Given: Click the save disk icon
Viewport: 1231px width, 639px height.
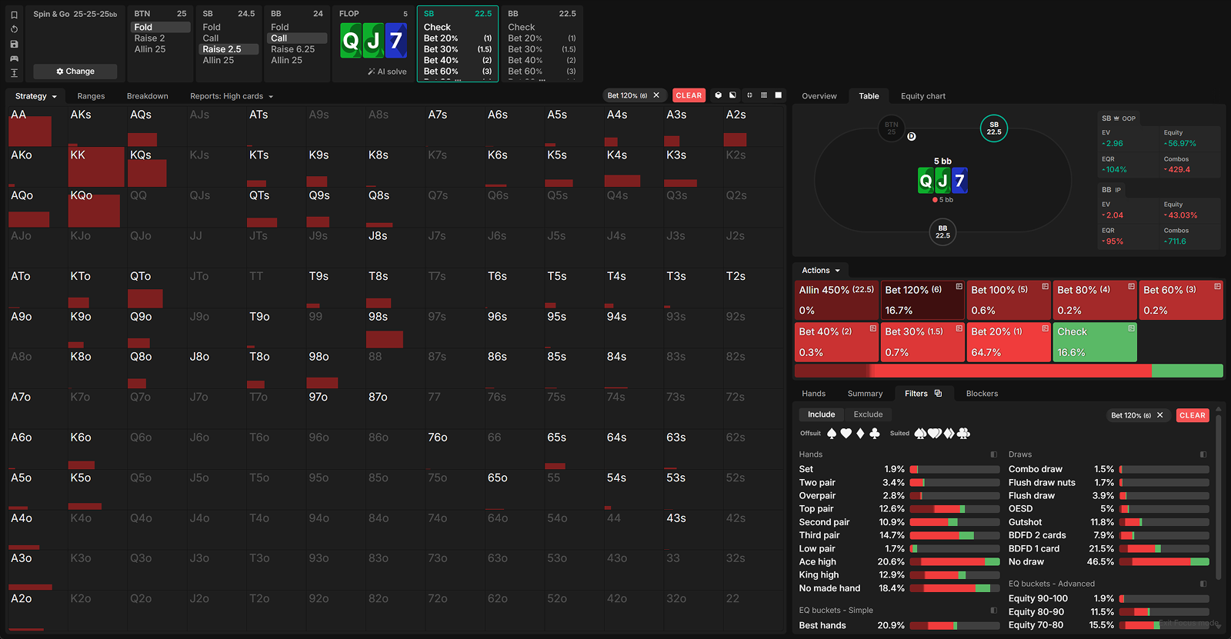Looking at the screenshot, I should (14, 44).
